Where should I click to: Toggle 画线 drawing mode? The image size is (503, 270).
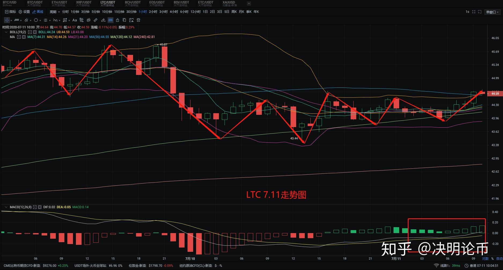[x=38, y=12]
